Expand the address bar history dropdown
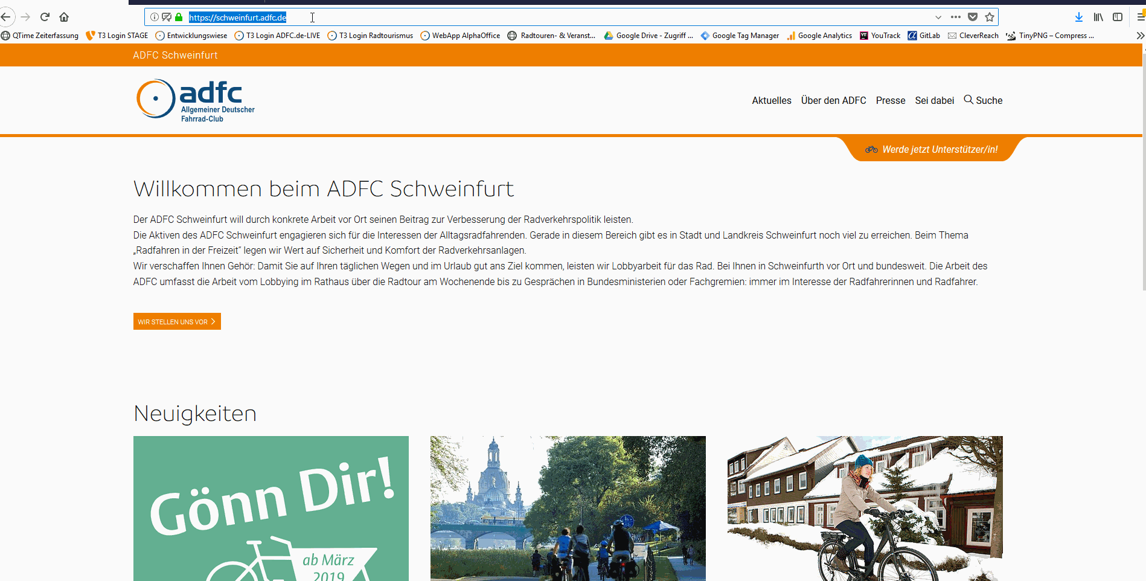This screenshot has width=1146, height=581. [938, 17]
